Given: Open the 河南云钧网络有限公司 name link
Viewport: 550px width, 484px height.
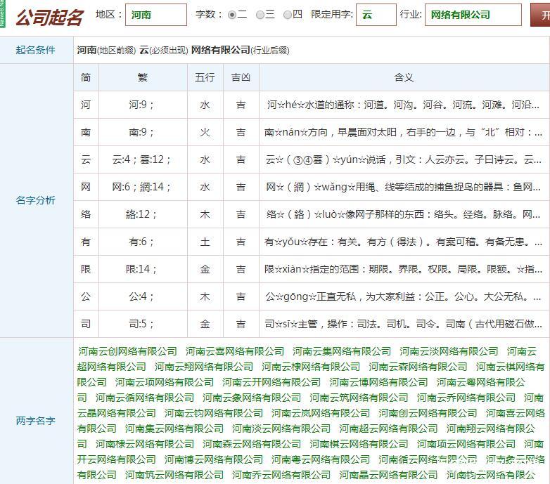Looking at the screenshot, I should (x=214, y=413).
